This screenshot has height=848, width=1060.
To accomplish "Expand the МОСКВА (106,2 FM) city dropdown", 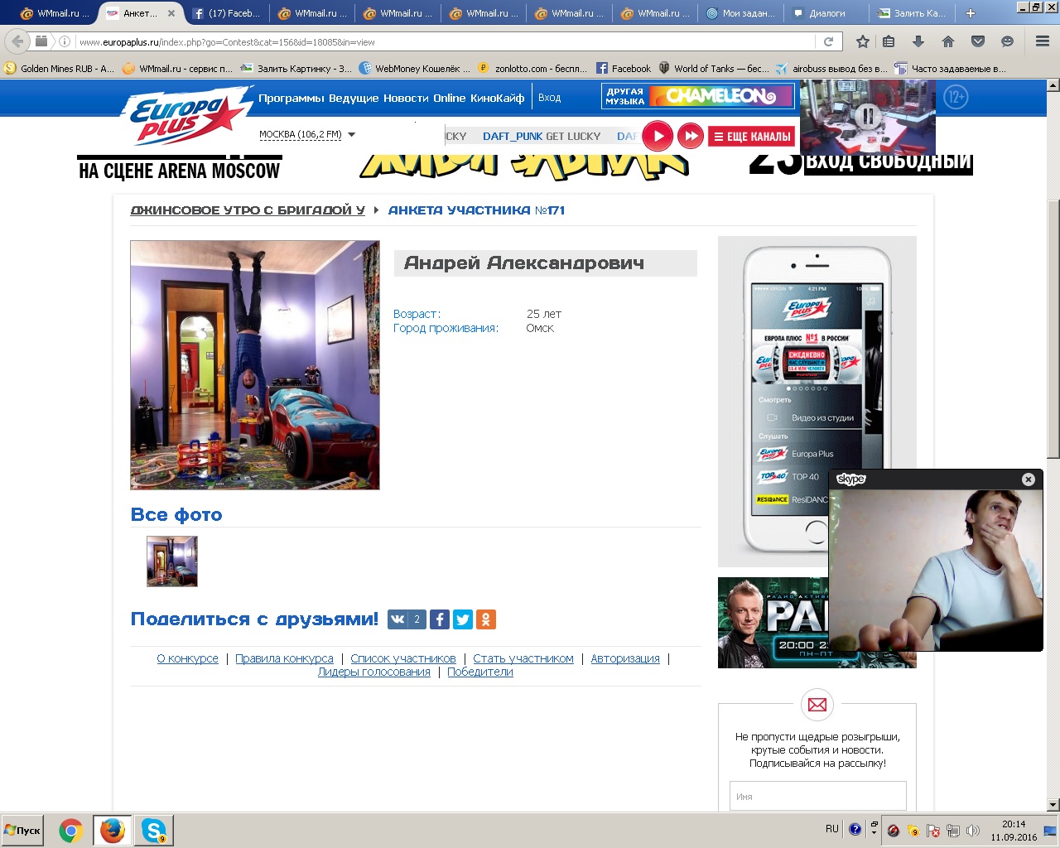I will 306,134.
